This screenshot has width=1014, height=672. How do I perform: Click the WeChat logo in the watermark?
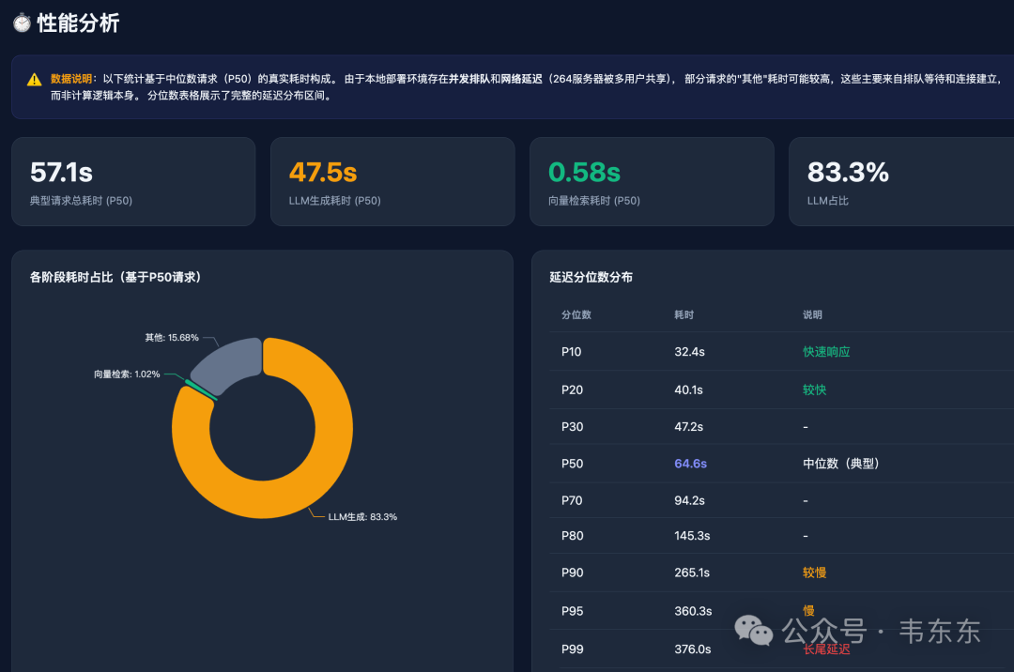[x=754, y=631]
